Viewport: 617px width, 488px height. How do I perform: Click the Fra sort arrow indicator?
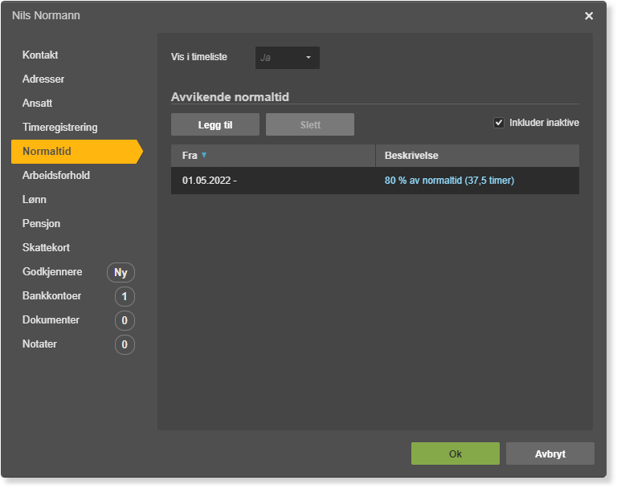tap(204, 155)
